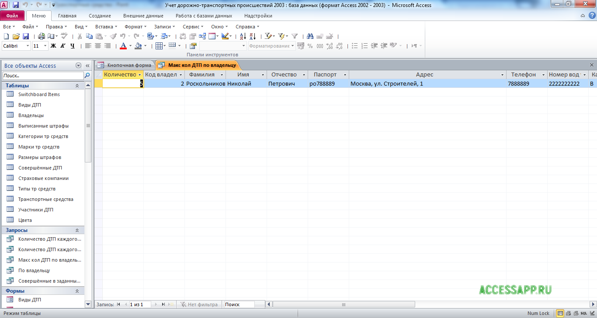Open the Сервис menu
597x318 pixels.
(x=193, y=27)
